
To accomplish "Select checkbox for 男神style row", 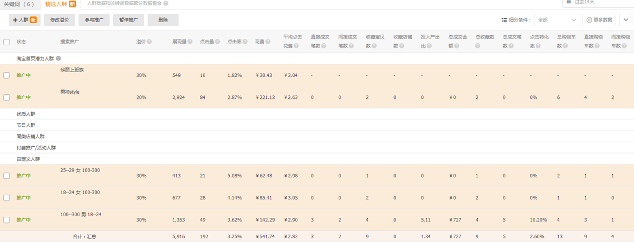I will point(6,97).
